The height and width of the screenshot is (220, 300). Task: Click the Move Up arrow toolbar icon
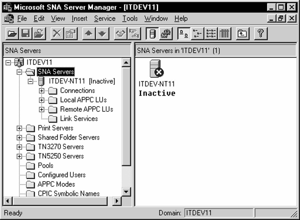coord(90,34)
